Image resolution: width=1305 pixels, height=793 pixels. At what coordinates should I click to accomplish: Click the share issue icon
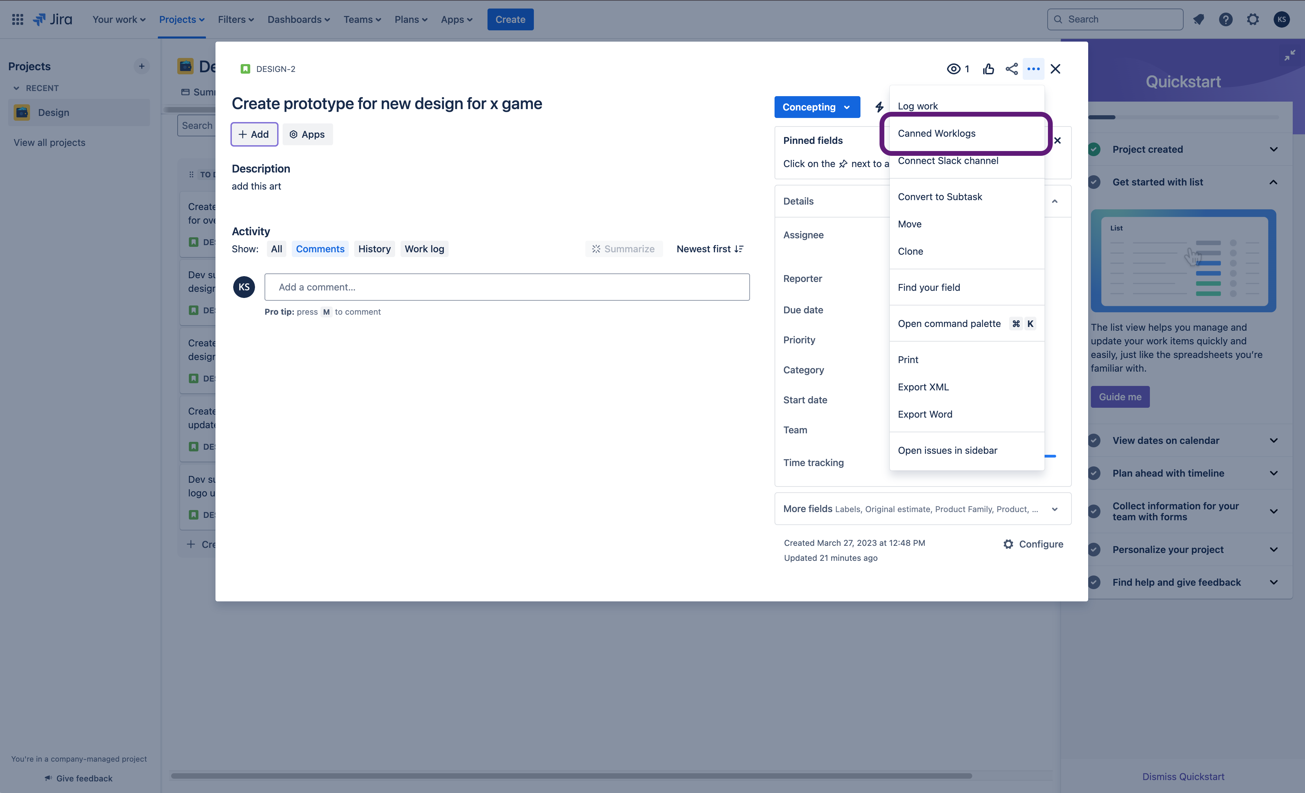pyautogui.click(x=1011, y=69)
